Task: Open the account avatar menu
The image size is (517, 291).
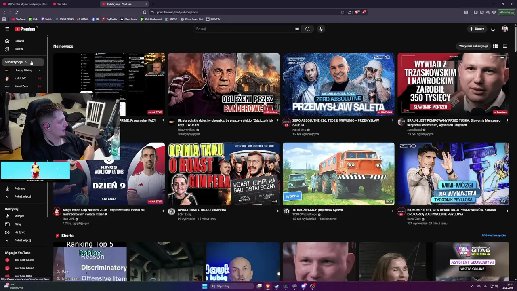Action: tap(504, 29)
